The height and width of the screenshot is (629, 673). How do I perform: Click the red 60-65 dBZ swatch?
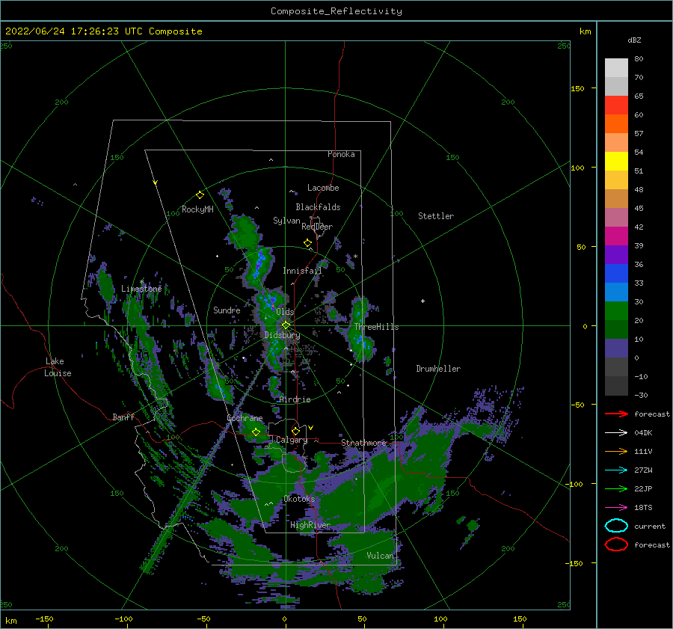tap(616, 105)
